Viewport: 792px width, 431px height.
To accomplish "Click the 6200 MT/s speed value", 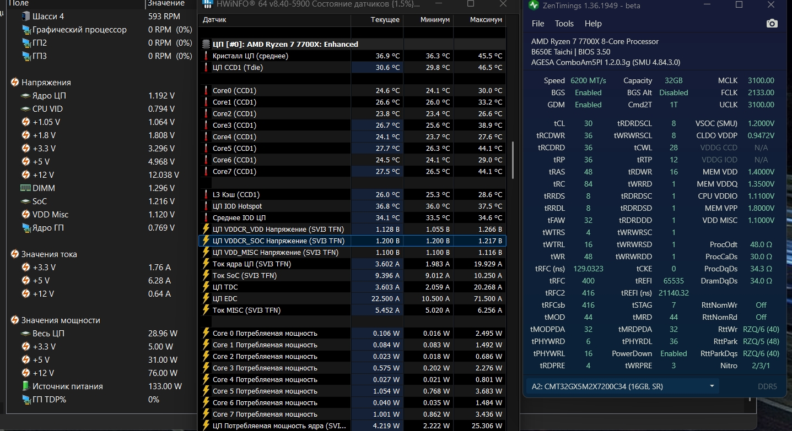I will [588, 80].
